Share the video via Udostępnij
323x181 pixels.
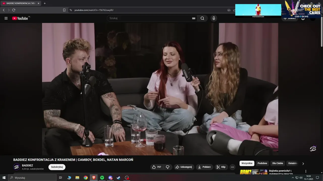click(x=184, y=167)
